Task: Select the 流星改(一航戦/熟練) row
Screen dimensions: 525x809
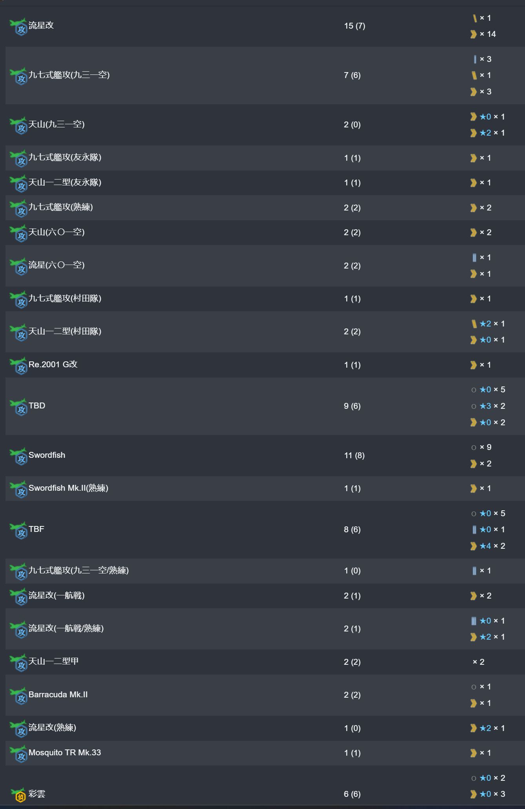Action: pyautogui.click(x=265, y=629)
